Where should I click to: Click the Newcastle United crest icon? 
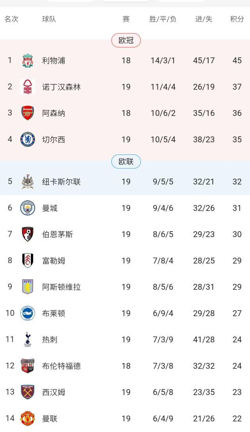(28, 182)
